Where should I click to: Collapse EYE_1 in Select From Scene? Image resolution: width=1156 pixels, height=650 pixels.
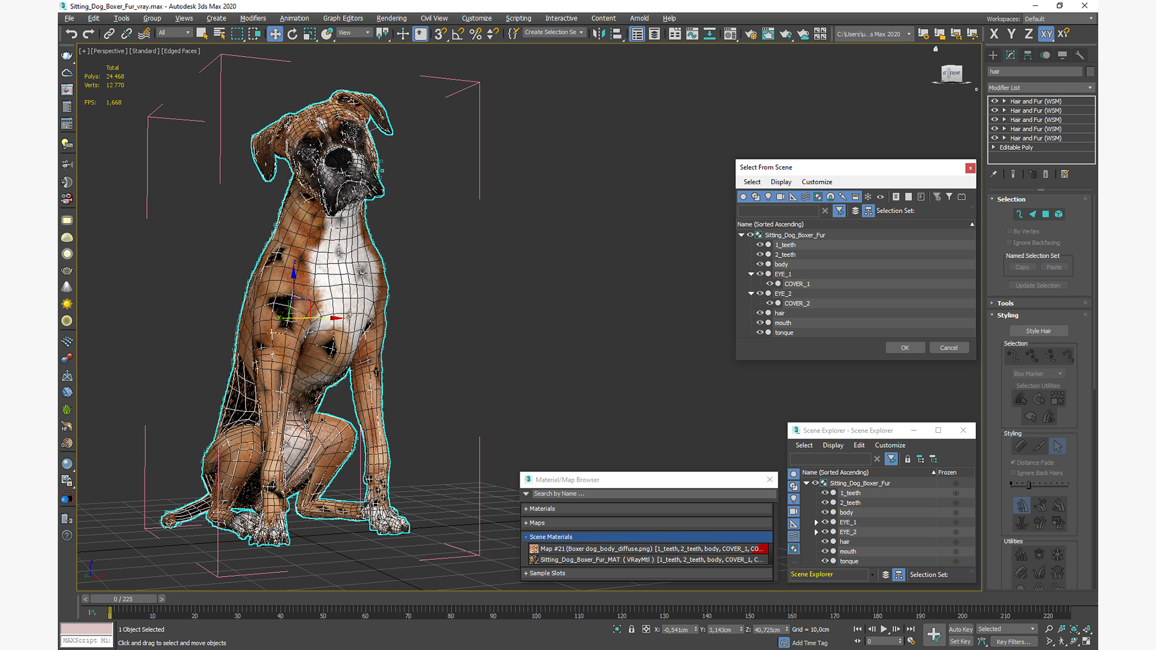[x=751, y=274]
